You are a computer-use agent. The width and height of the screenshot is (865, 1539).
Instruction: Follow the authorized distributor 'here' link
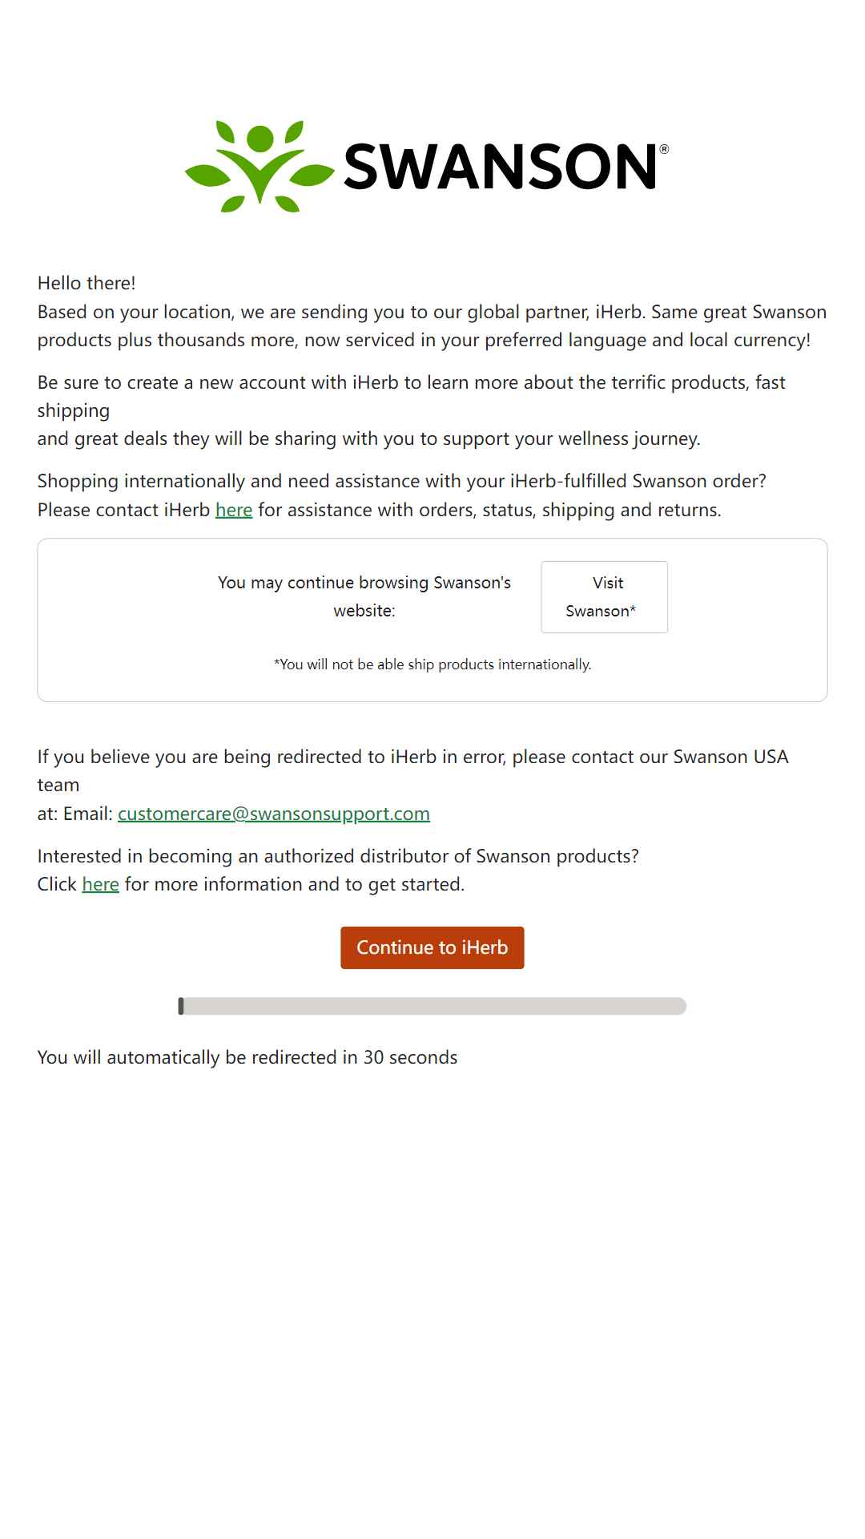[100, 884]
